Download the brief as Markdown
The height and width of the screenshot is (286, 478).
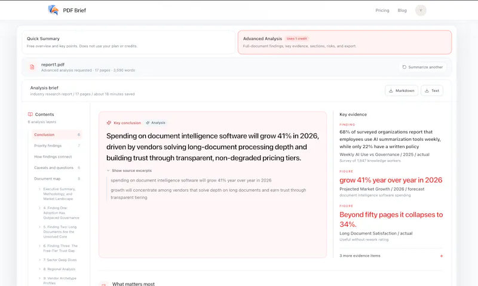[402, 91]
